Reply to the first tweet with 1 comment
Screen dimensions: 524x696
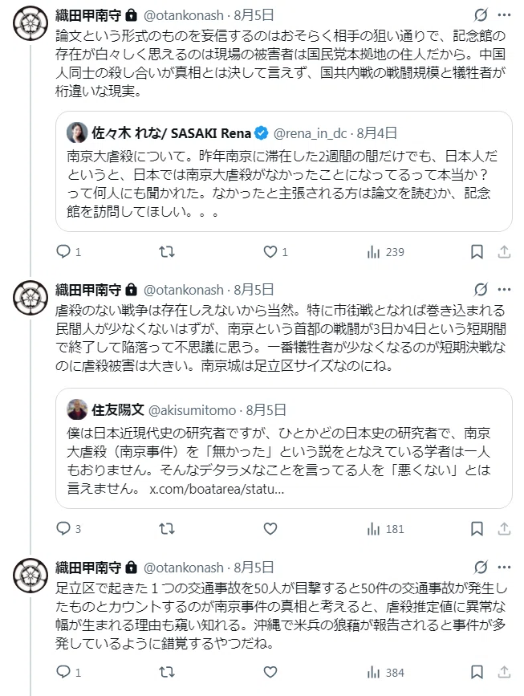(68, 252)
